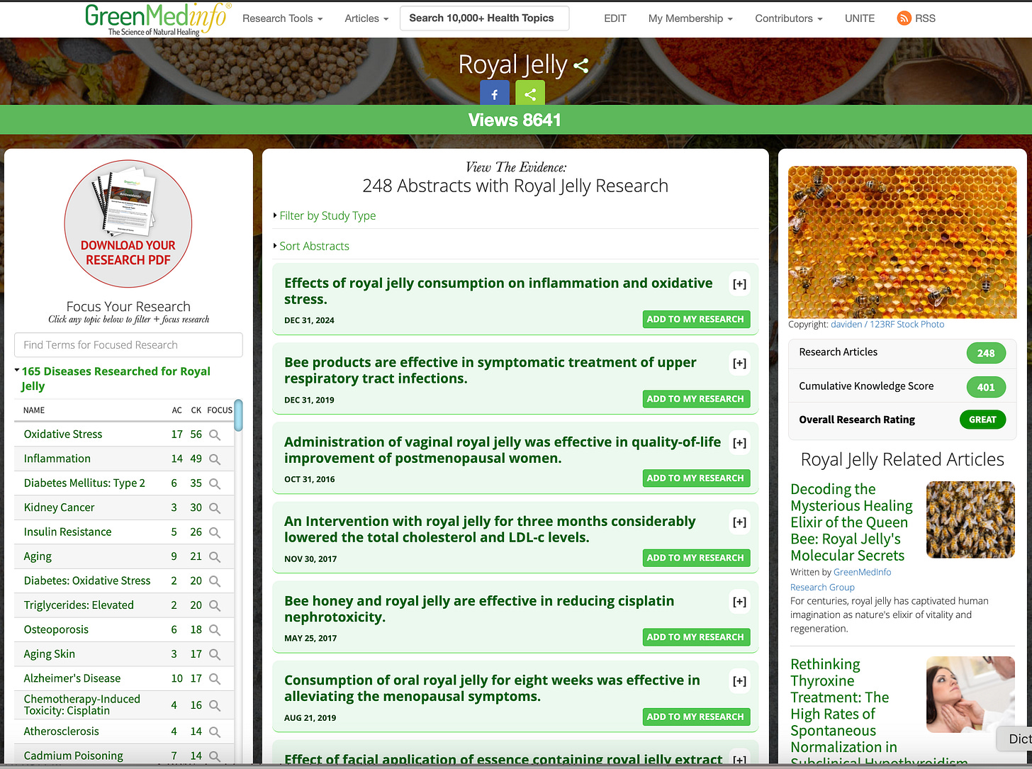The image size is (1032, 769).
Task: Click the thyroid exam article thumbnail
Action: pyautogui.click(x=970, y=695)
